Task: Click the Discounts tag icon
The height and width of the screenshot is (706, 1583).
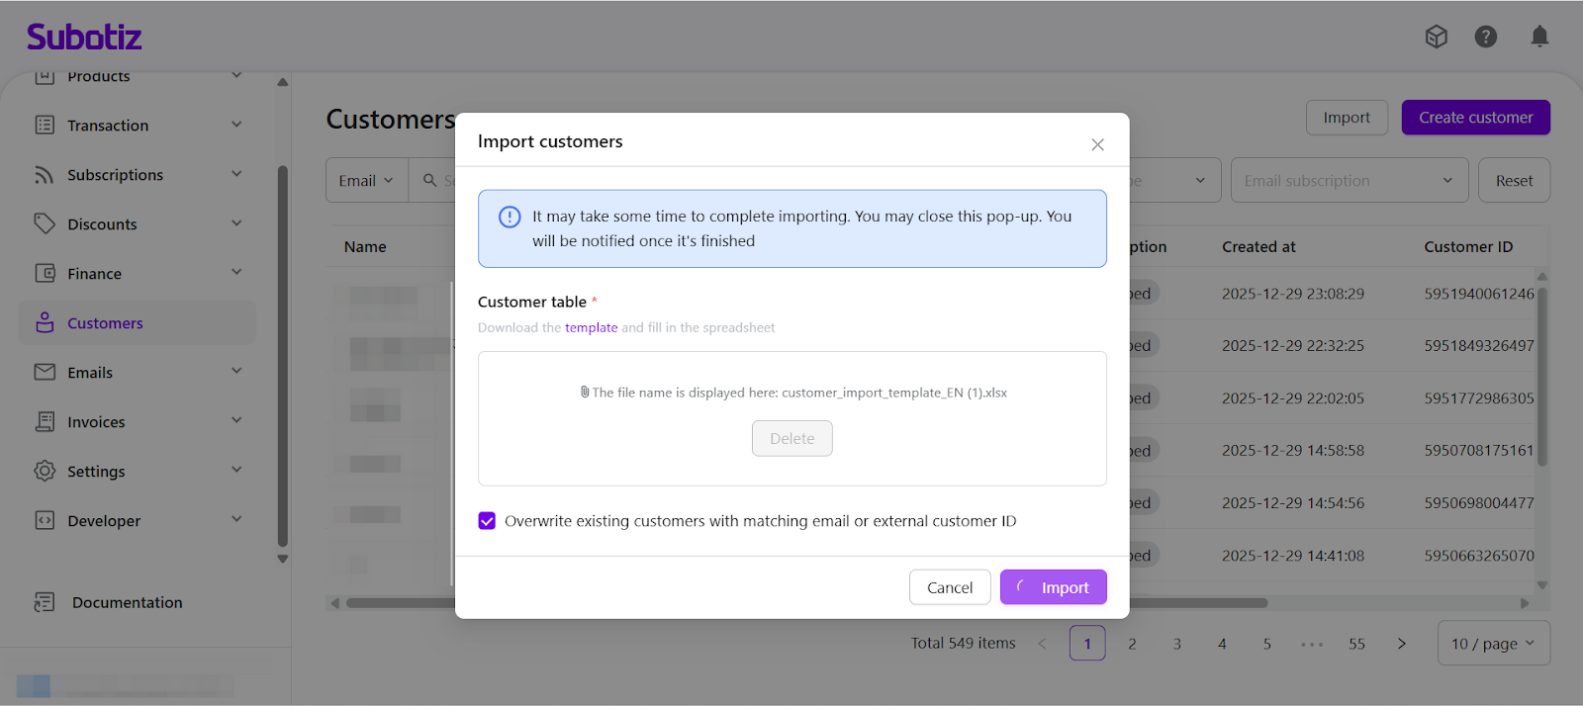Action: (x=45, y=223)
